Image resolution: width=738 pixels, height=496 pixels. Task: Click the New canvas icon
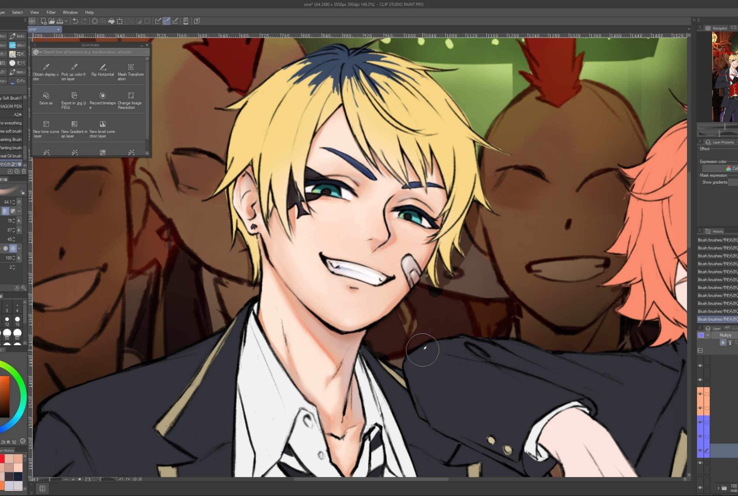[43, 21]
